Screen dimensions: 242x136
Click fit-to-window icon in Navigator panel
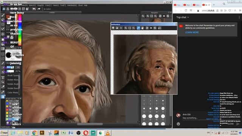coord(152,16)
